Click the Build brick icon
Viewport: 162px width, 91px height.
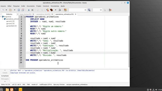(x=51, y=10)
